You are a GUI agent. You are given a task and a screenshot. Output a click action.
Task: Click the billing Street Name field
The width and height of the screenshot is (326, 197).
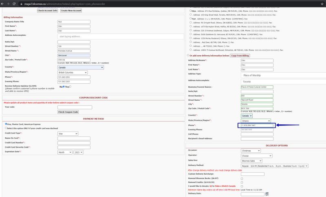point(74,51)
